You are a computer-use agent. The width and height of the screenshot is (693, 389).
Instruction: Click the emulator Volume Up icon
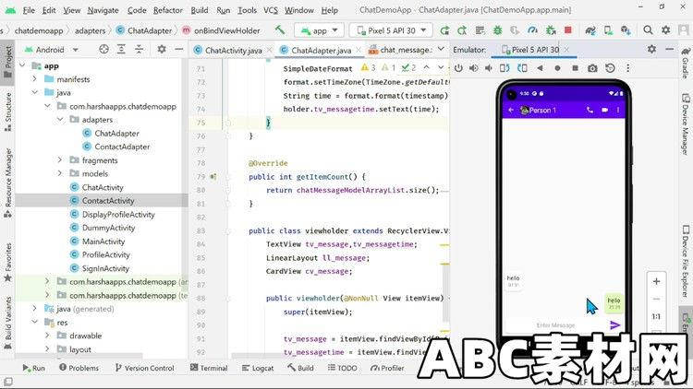[473, 68]
